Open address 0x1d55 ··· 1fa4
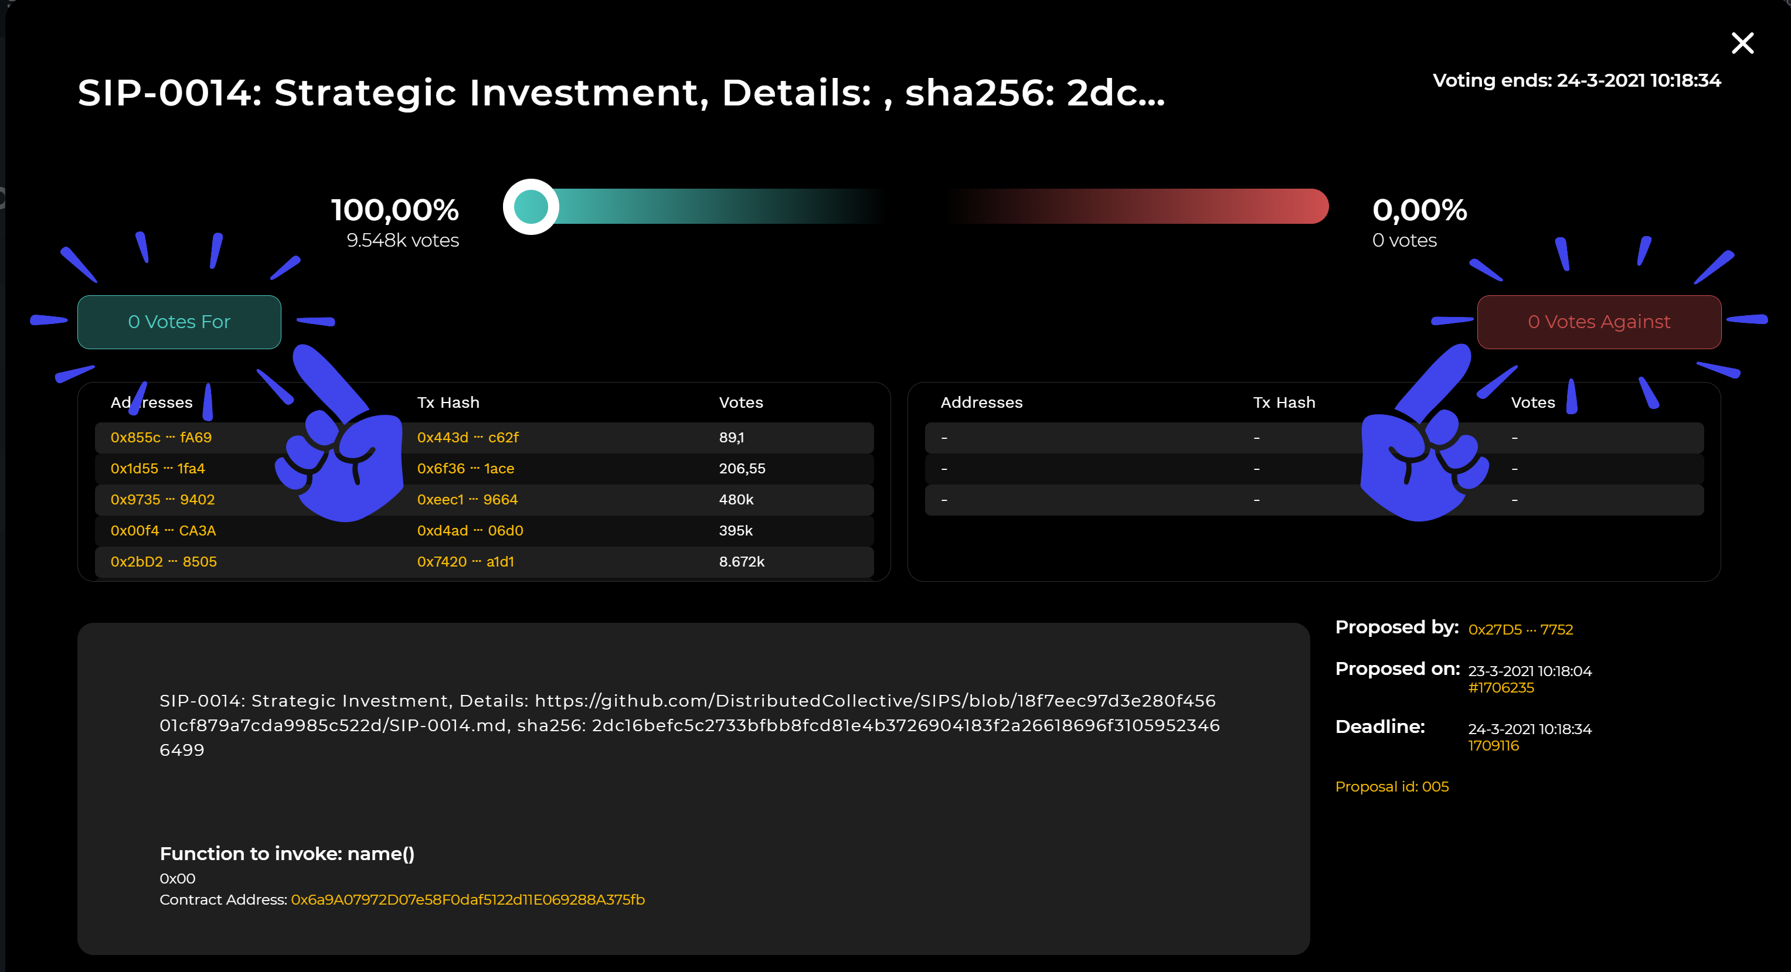Viewport: 1791px width, 972px height. click(x=158, y=469)
